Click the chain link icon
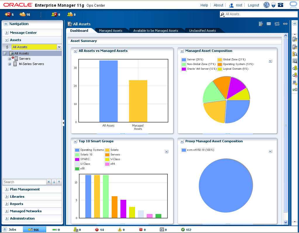This screenshot has width=299, height=233. coord(285,24)
